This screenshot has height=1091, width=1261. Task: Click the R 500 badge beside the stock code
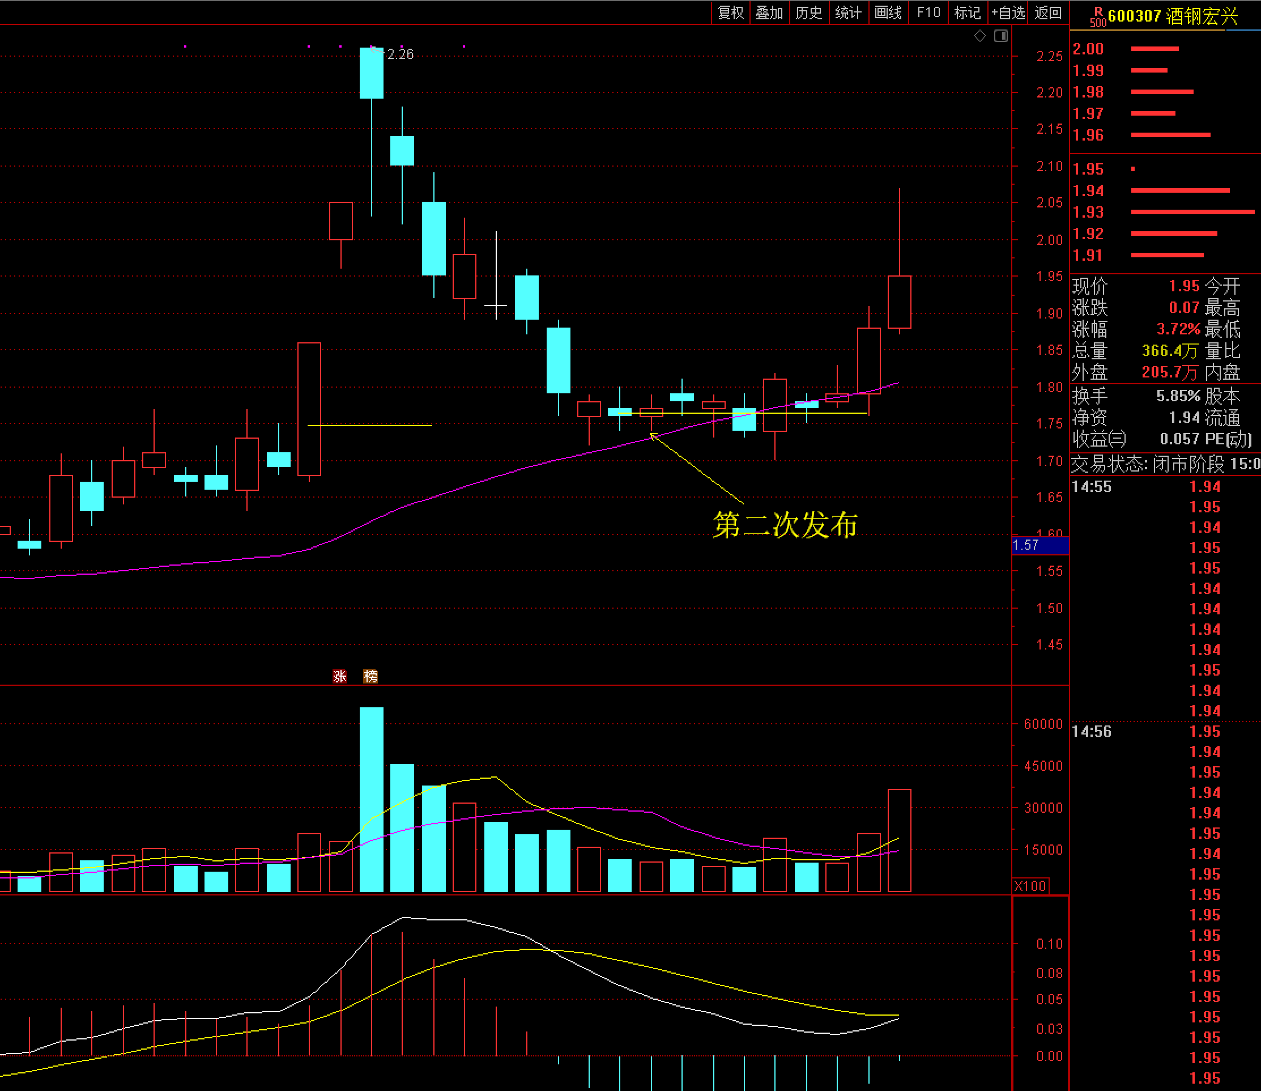point(1098,17)
